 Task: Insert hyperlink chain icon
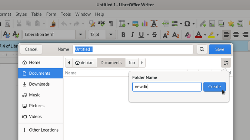[203, 24]
